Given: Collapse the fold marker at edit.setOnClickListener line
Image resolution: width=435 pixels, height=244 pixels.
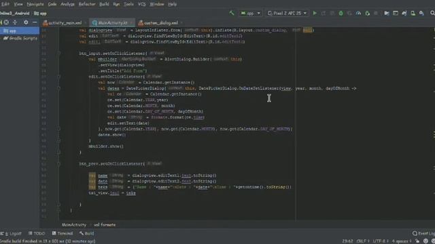Looking at the screenshot, I should click(59, 77).
